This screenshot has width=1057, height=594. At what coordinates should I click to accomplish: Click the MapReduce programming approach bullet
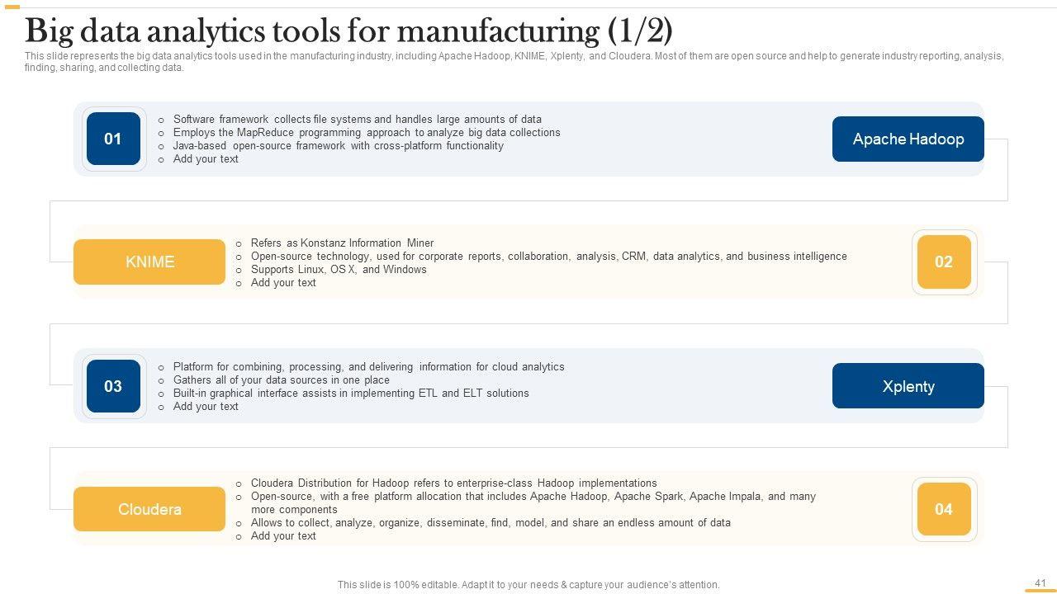click(x=367, y=133)
